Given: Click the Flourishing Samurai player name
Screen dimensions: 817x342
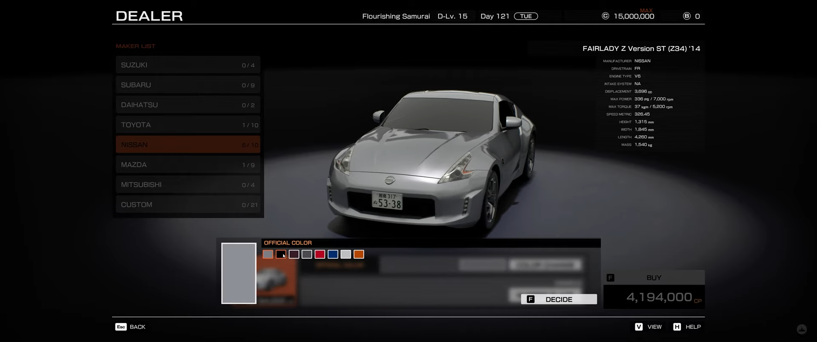Looking at the screenshot, I should click(396, 16).
